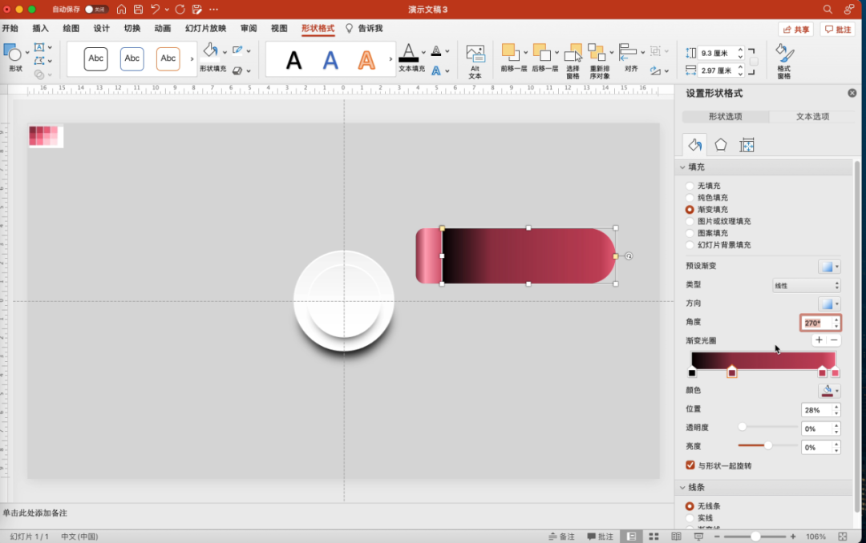
Task: Switch to normal view in status bar
Action: pyautogui.click(x=631, y=537)
